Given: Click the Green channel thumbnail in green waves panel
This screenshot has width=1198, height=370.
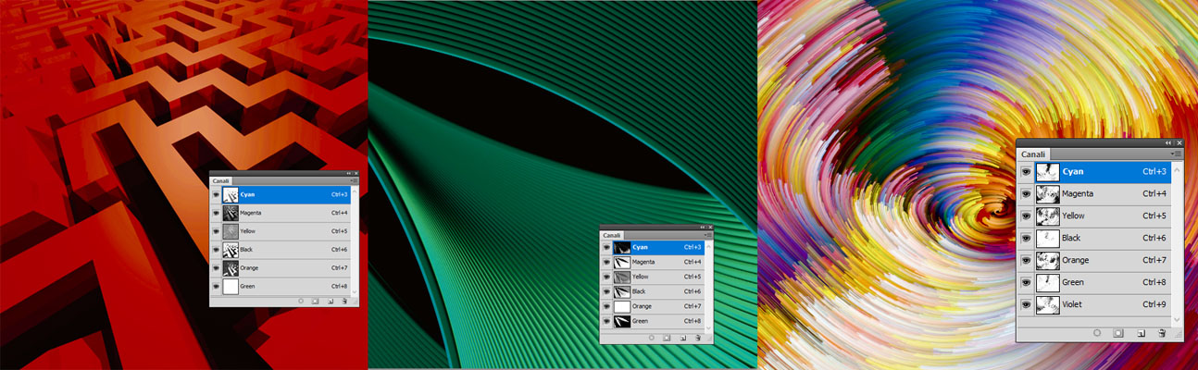Looking at the screenshot, I should click(x=622, y=321).
